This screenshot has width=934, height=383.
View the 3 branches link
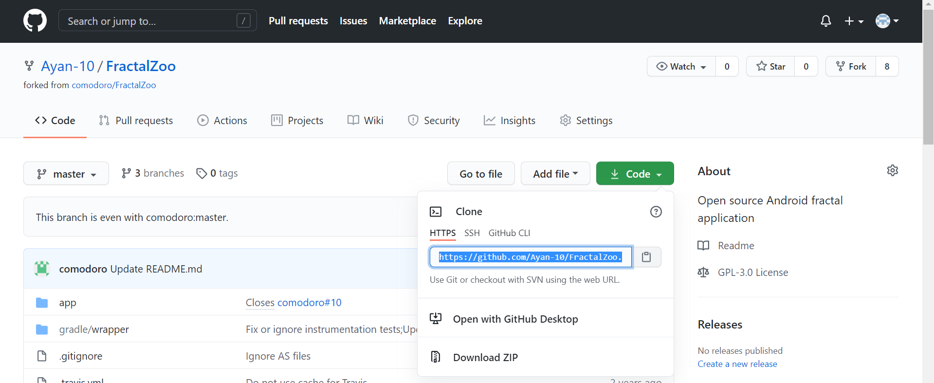pyautogui.click(x=153, y=173)
